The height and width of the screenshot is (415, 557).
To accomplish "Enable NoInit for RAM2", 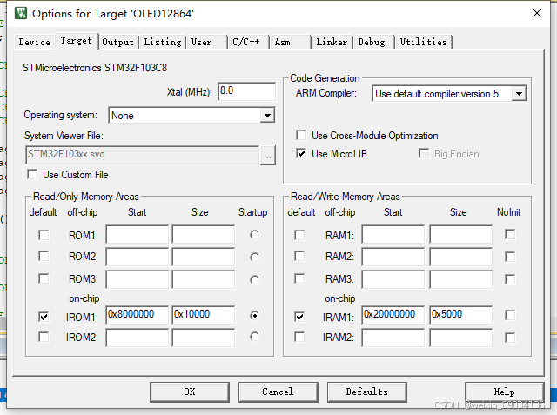I will point(510,257).
